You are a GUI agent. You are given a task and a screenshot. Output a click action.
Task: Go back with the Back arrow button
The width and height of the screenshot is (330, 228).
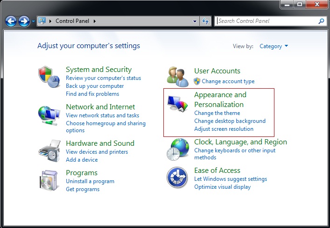(11, 21)
